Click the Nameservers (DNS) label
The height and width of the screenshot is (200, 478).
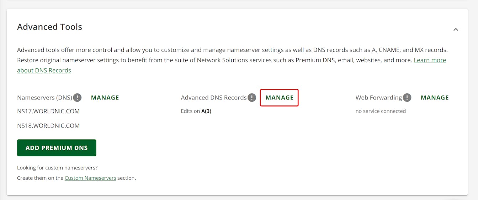point(44,97)
